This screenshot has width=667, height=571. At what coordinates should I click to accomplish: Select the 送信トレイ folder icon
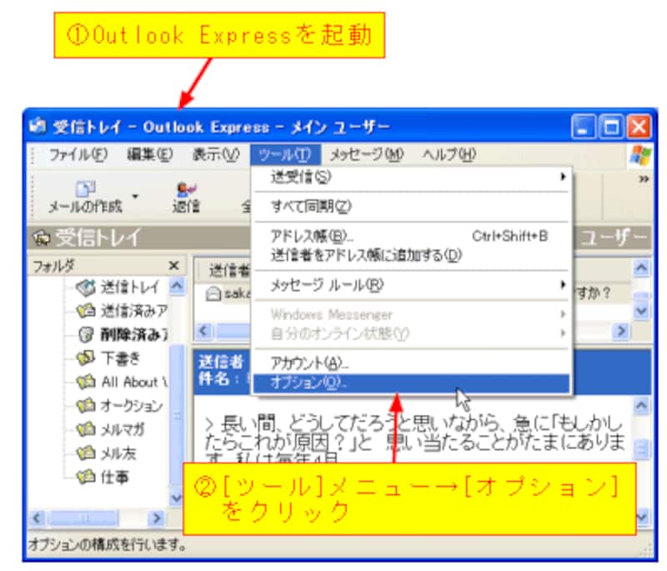86,288
